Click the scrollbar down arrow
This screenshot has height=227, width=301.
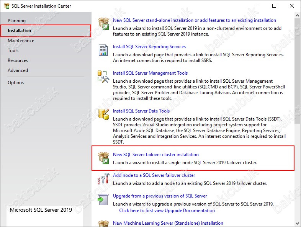pos(297,224)
